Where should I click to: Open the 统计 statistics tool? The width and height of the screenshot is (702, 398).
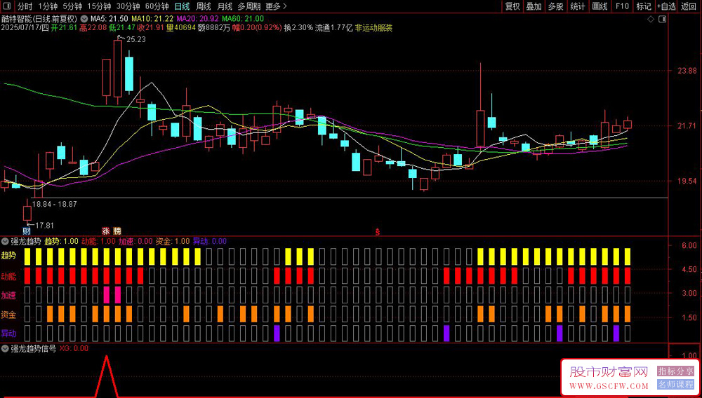click(x=578, y=6)
